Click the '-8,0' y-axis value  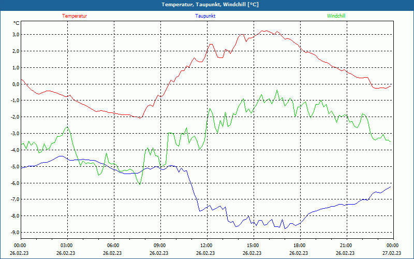click(15, 216)
